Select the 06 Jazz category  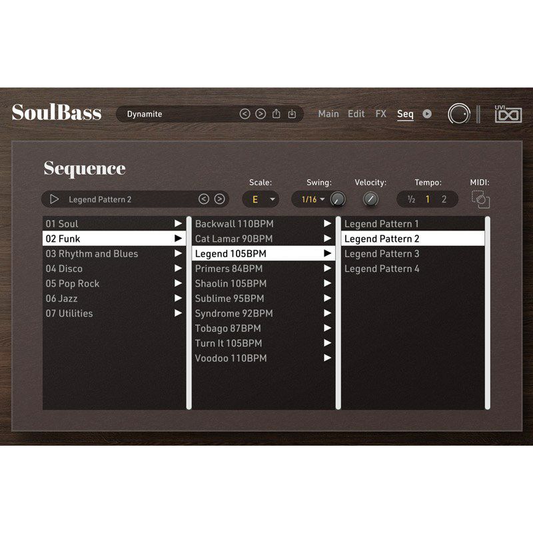click(x=114, y=298)
